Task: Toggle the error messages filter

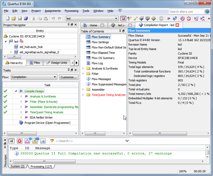Action: [20, 141]
